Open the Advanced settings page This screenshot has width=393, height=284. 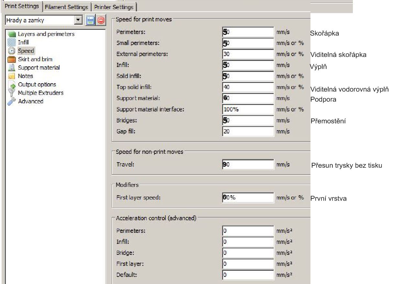point(30,101)
